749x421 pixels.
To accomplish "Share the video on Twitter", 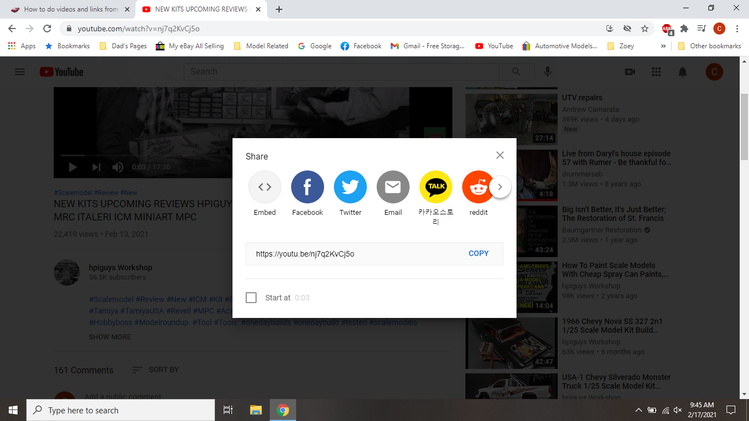I will 350,187.
